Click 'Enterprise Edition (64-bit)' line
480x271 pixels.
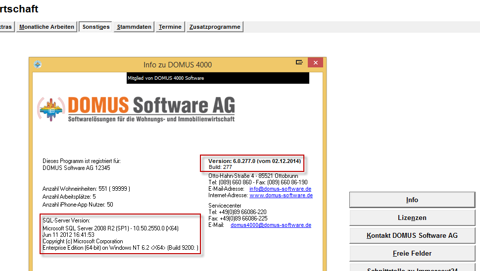coord(120,248)
